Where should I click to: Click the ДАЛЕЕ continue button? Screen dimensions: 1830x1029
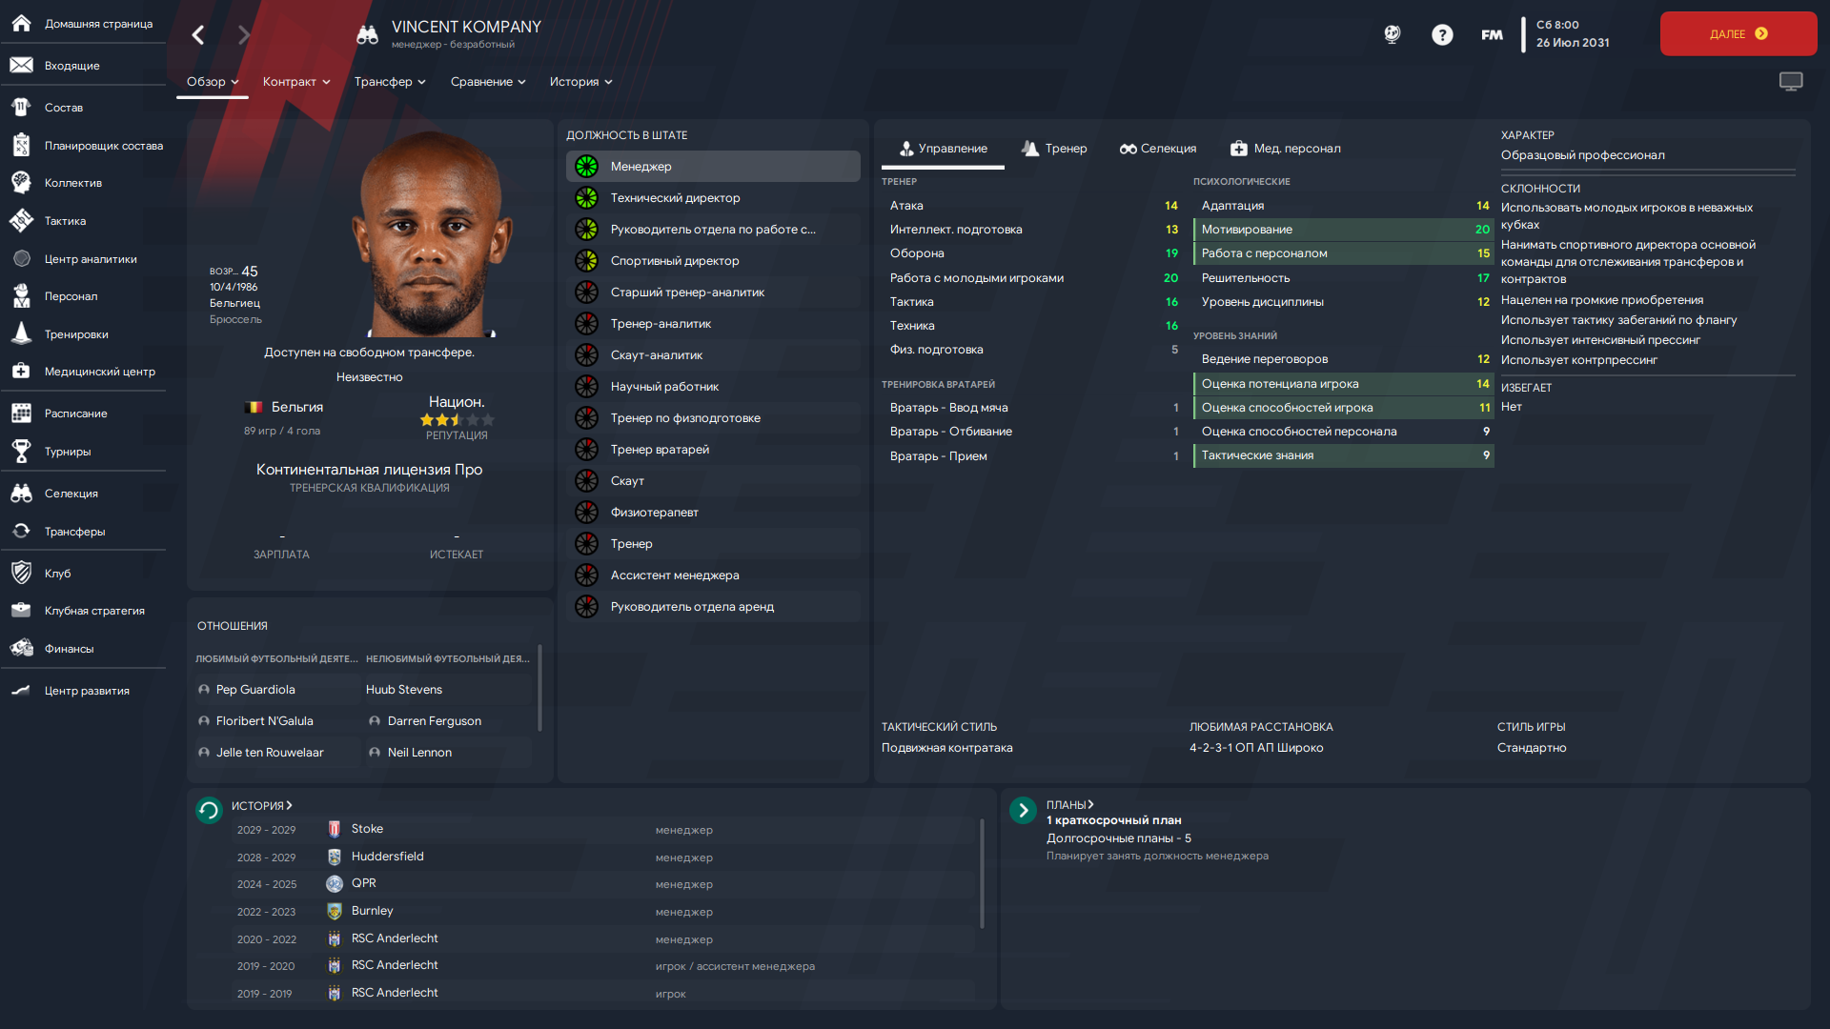(x=1738, y=34)
